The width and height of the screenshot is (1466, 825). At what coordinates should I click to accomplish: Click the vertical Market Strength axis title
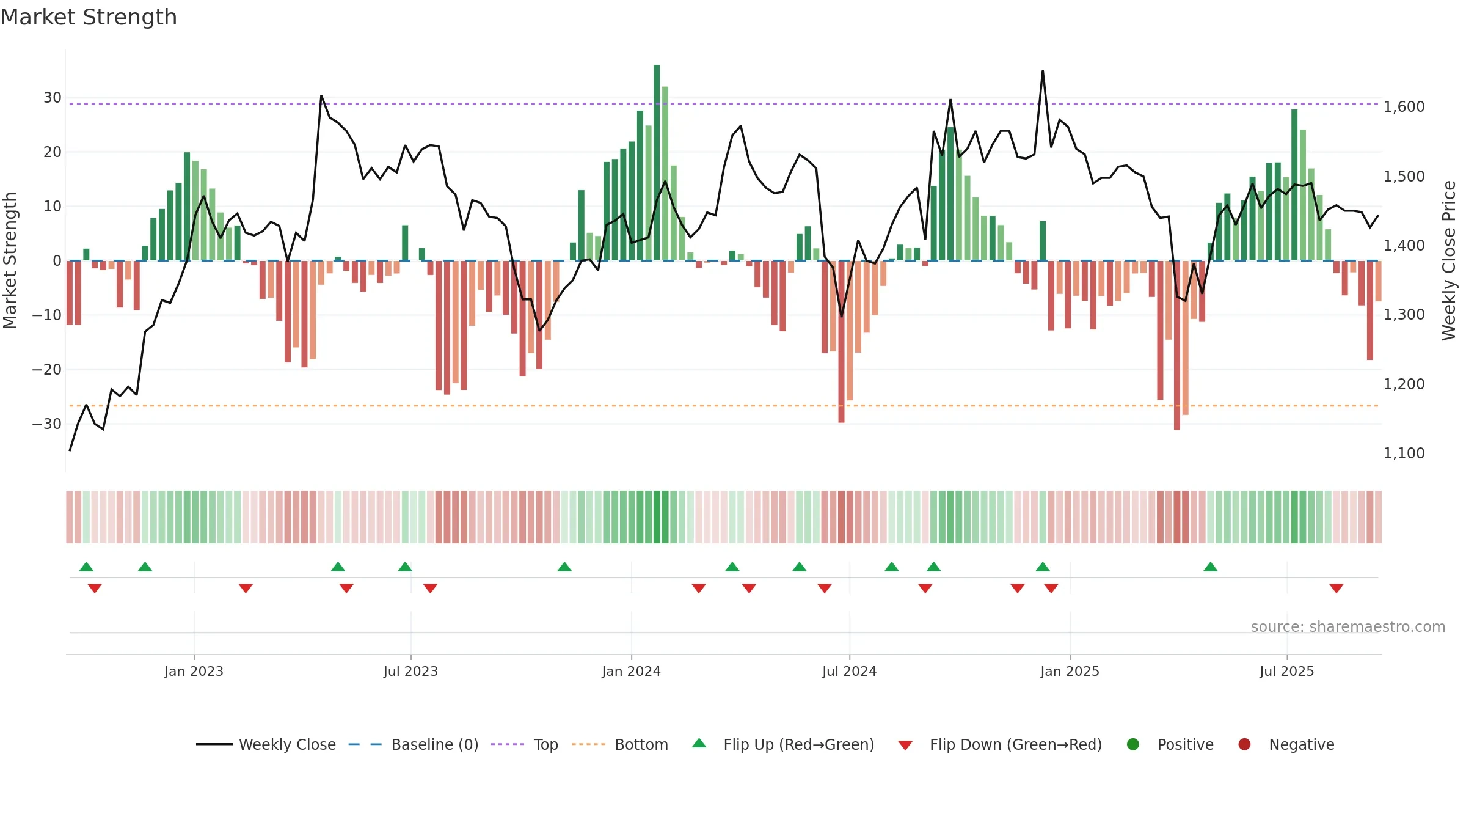10,260
